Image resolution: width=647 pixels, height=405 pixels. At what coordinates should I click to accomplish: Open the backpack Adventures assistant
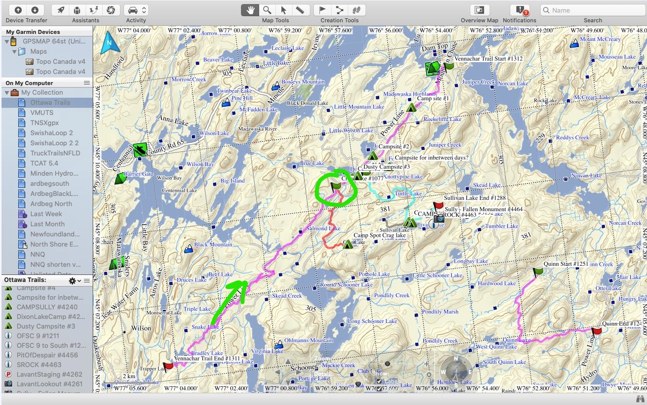pyautogui.click(x=77, y=10)
